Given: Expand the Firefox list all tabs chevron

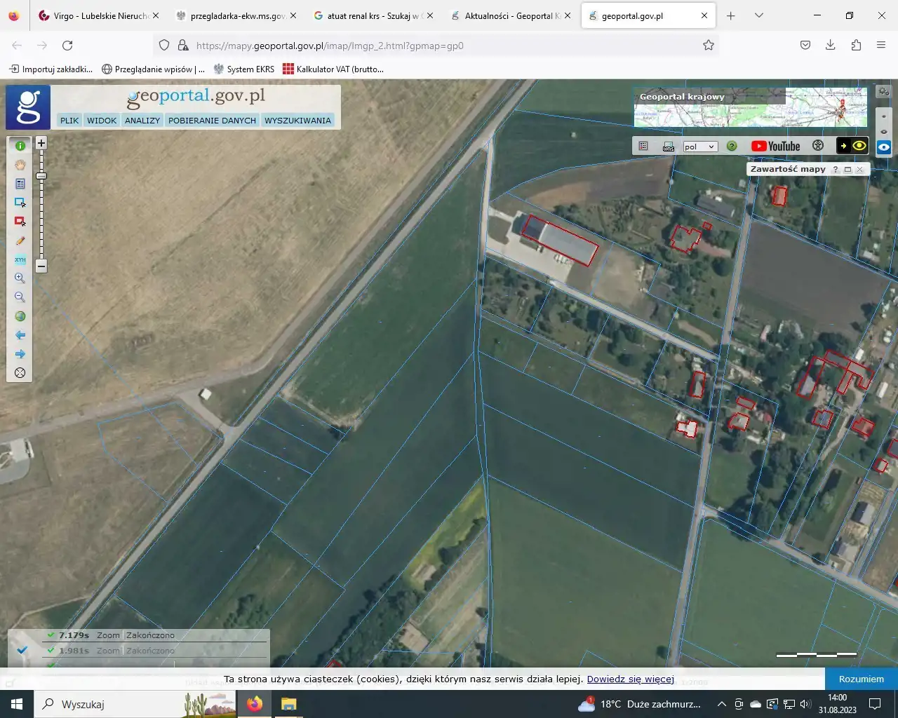Looking at the screenshot, I should [758, 15].
